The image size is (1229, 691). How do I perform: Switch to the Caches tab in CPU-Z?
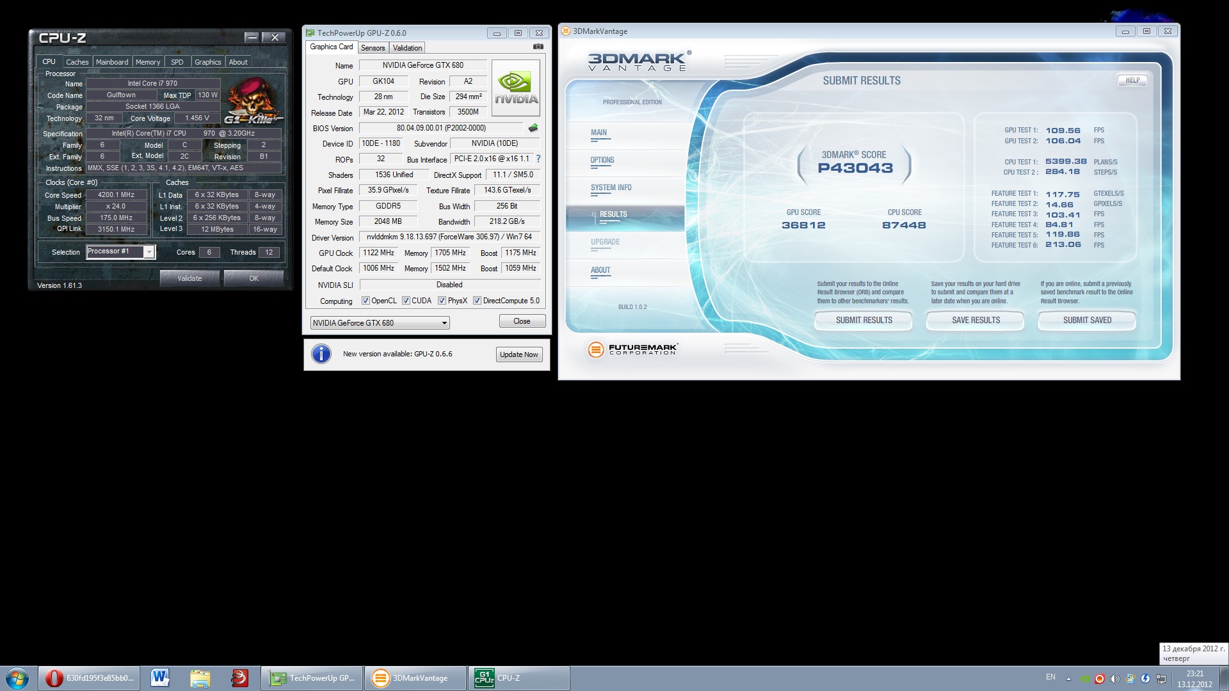click(x=77, y=62)
